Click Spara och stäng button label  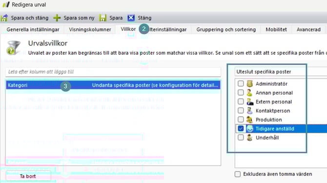point(30,18)
